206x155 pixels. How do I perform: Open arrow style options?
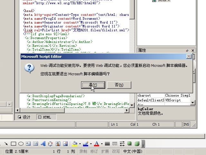coord(122,144)
